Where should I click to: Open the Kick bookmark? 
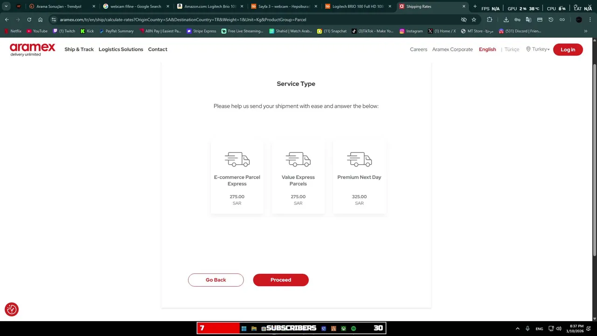point(87,31)
